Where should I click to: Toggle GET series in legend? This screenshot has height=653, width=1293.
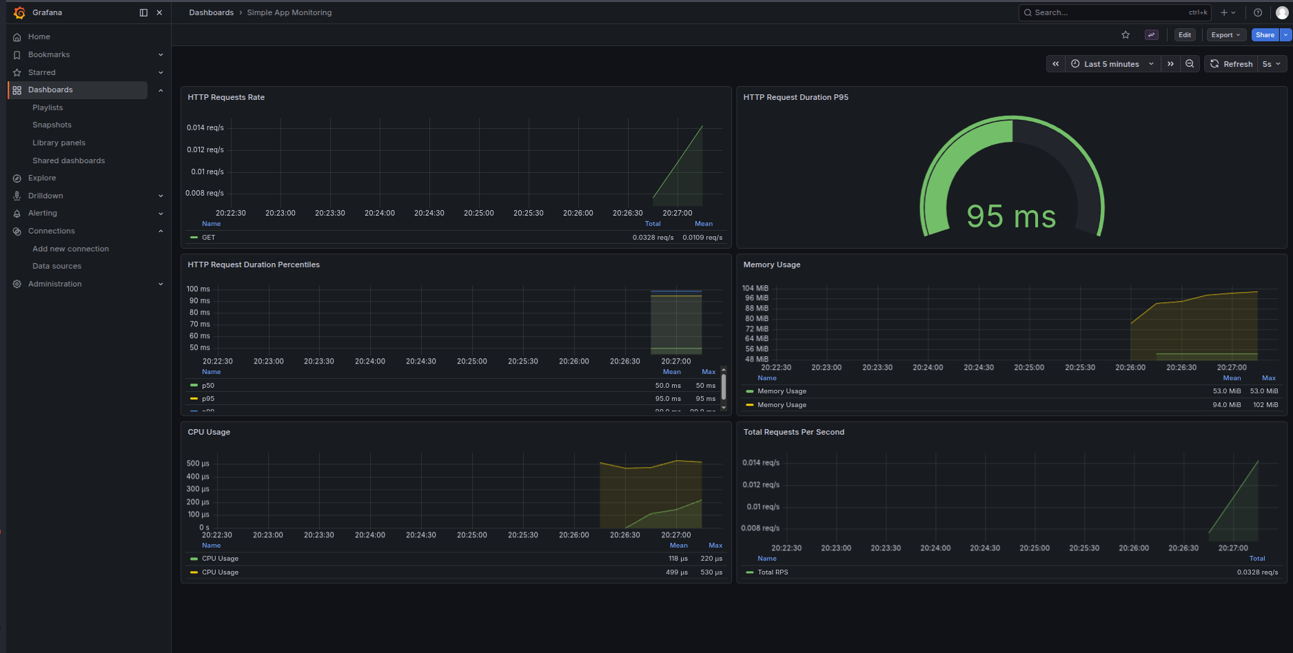tap(208, 238)
